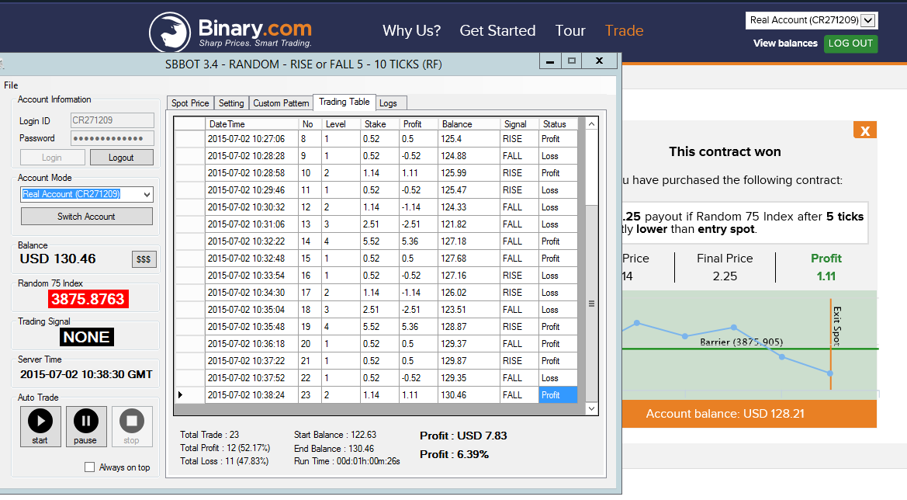Click the Profit : USD 7.83 summary text

pyautogui.click(x=463, y=436)
